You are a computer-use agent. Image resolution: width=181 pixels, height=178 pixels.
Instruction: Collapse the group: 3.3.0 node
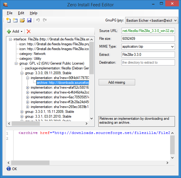tap(22, 73)
